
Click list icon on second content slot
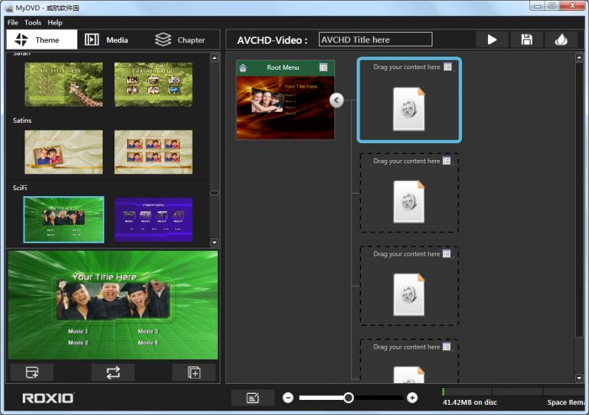(x=447, y=161)
